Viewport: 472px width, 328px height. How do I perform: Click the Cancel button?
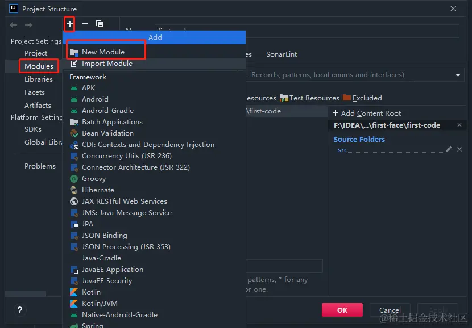click(x=390, y=310)
